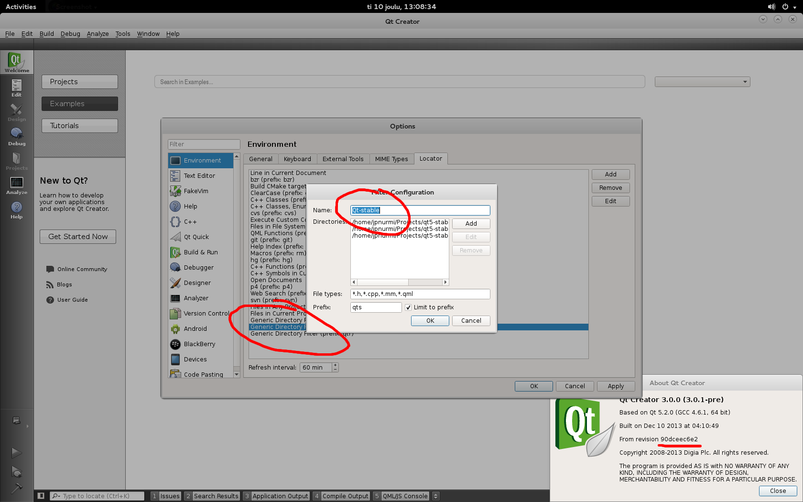Select Text Editor category in Options
Image resolution: width=803 pixels, height=502 pixels.
click(x=200, y=176)
